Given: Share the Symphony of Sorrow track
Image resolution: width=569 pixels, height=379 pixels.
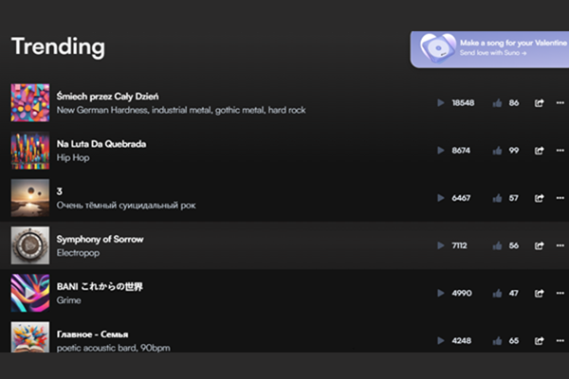Looking at the screenshot, I should [540, 245].
